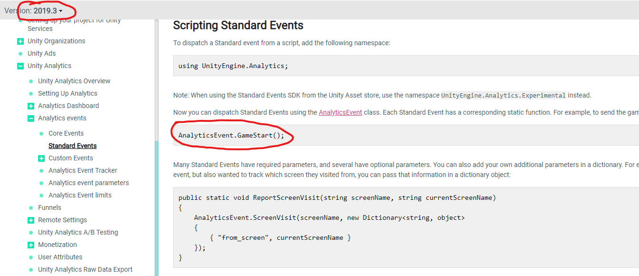The height and width of the screenshot is (276, 639).
Task: Click the AnalyticsEvent class link
Action: click(340, 112)
